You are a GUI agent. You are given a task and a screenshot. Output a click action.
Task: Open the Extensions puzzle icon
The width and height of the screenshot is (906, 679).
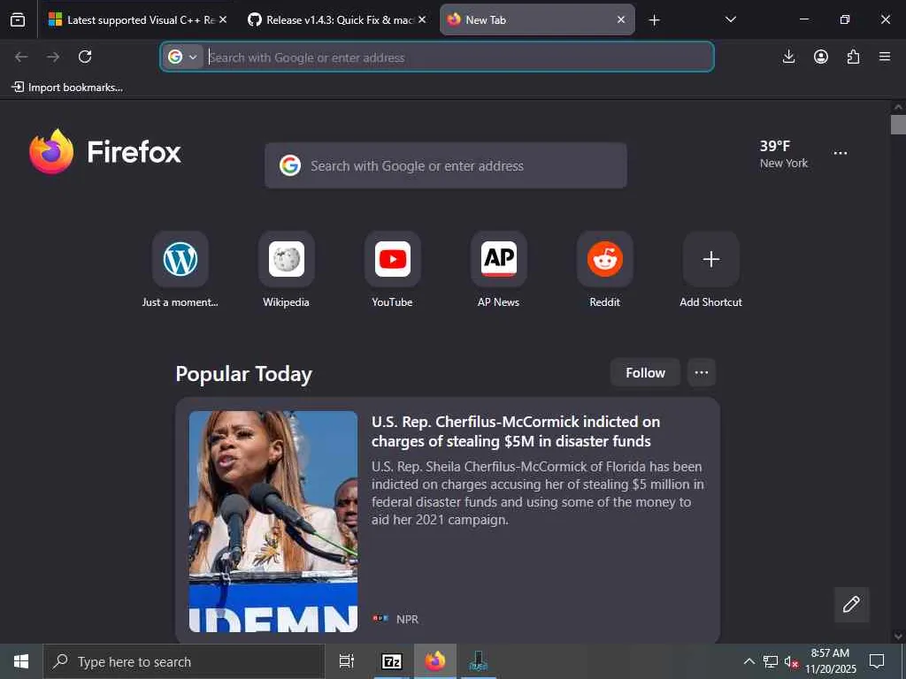click(853, 57)
